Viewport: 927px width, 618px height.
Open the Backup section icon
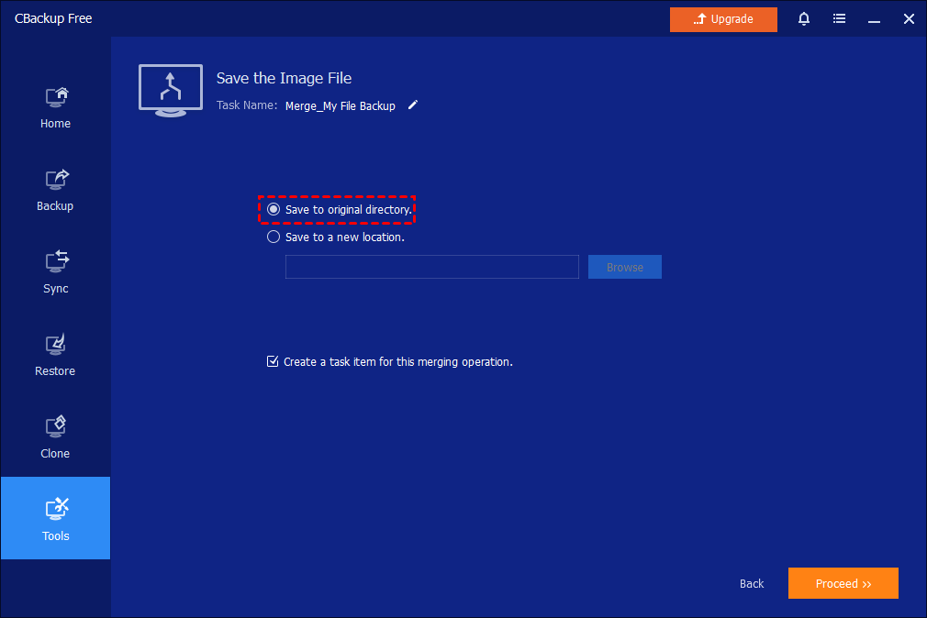(x=55, y=180)
